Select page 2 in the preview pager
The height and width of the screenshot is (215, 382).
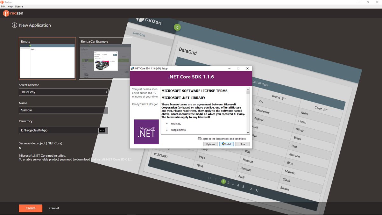tap(228, 183)
